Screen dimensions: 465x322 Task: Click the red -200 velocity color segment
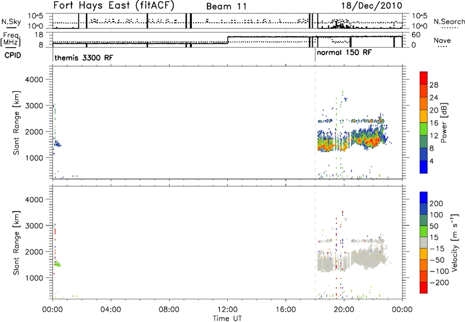424,288
